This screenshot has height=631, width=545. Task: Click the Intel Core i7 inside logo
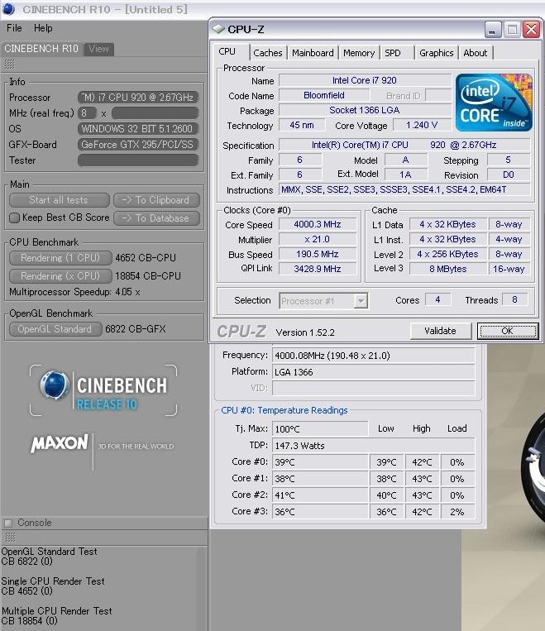click(x=494, y=103)
